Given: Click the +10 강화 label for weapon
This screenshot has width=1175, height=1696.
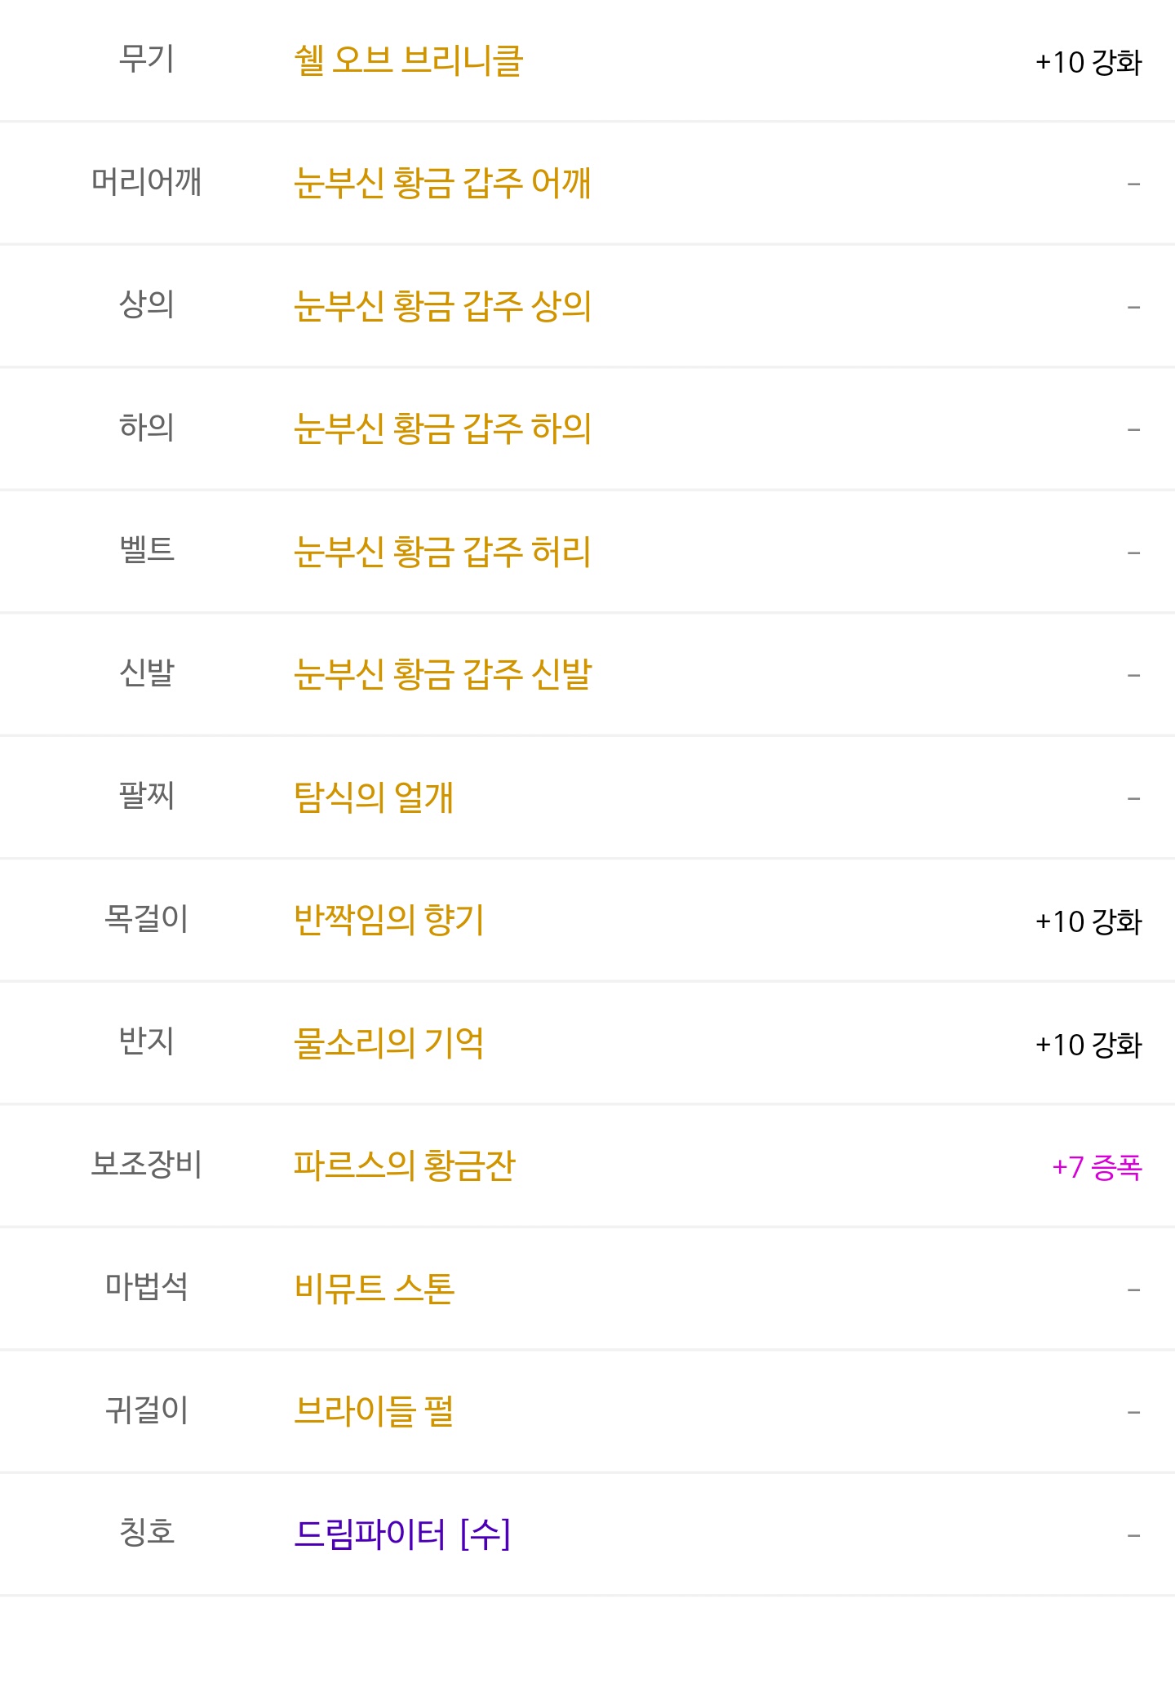Looking at the screenshot, I should [x=1089, y=62].
